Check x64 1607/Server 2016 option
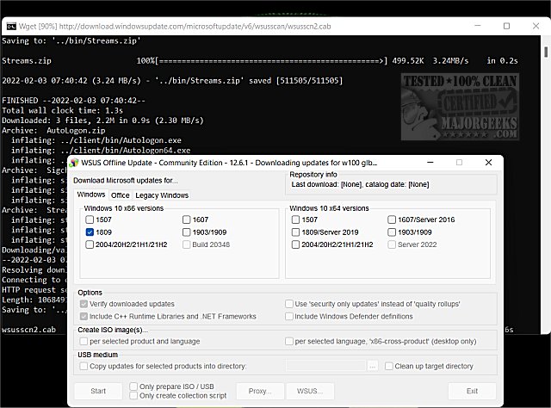551x408 pixels. [x=392, y=219]
